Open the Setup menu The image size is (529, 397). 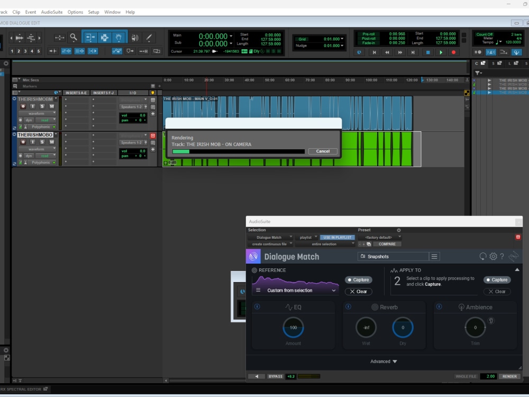tap(94, 12)
